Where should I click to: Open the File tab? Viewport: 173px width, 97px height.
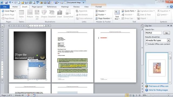point(5,7)
